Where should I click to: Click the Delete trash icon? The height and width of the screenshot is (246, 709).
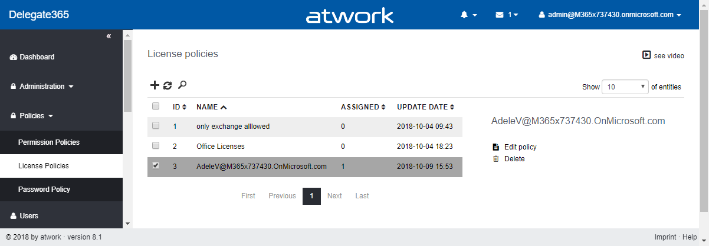(495, 159)
